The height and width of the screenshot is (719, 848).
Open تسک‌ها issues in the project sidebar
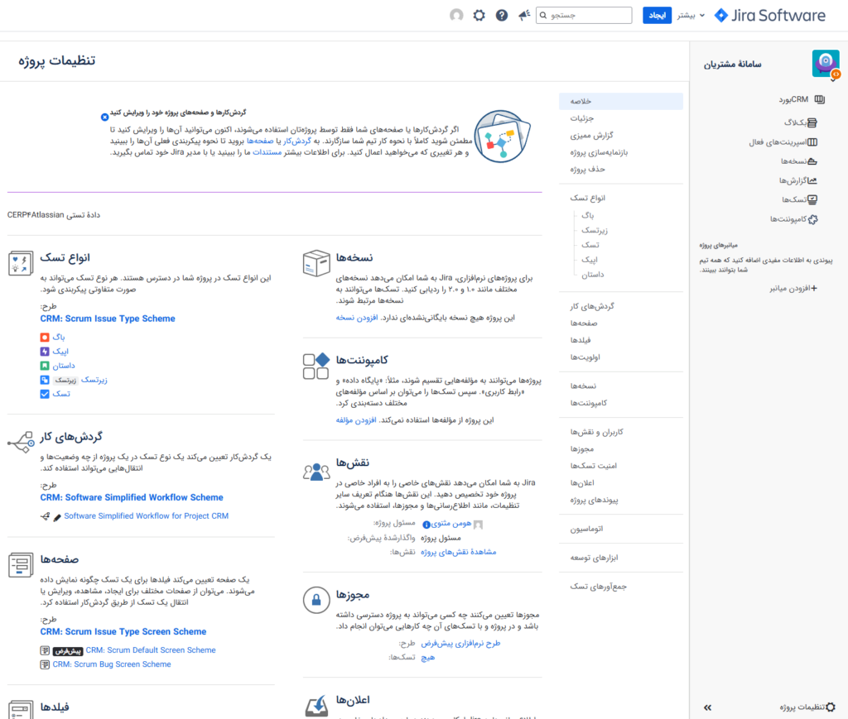click(799, 199)
